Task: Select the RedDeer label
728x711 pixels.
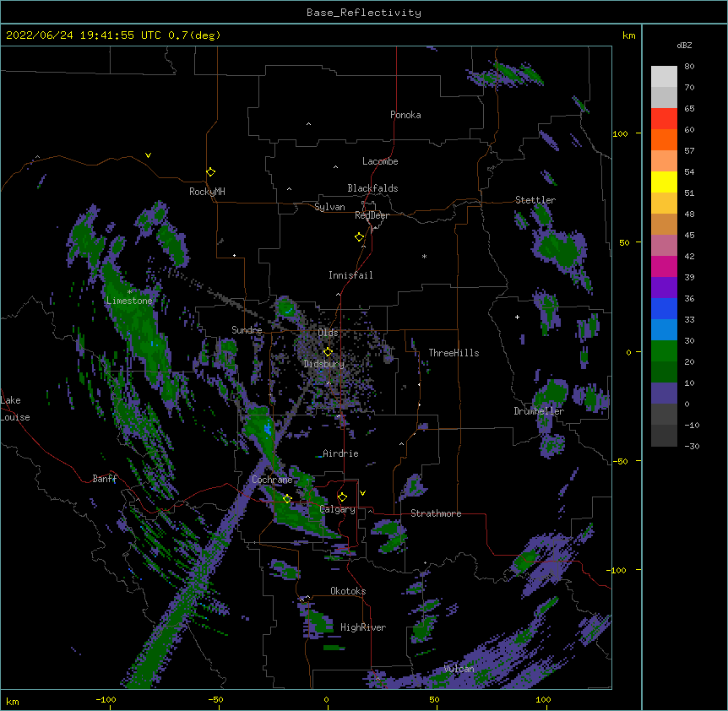Action: [372, 215]
